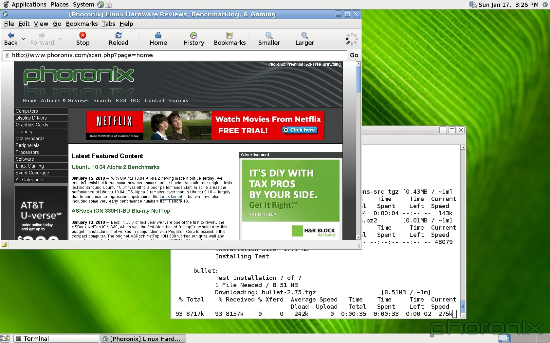Click the browser window menu icon in title bar

tap(6, 14)
